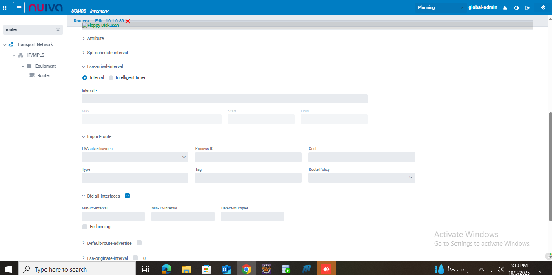Open the settings gear icon
The height and width of the screenshot is (275, 552).
coord(543,7)
